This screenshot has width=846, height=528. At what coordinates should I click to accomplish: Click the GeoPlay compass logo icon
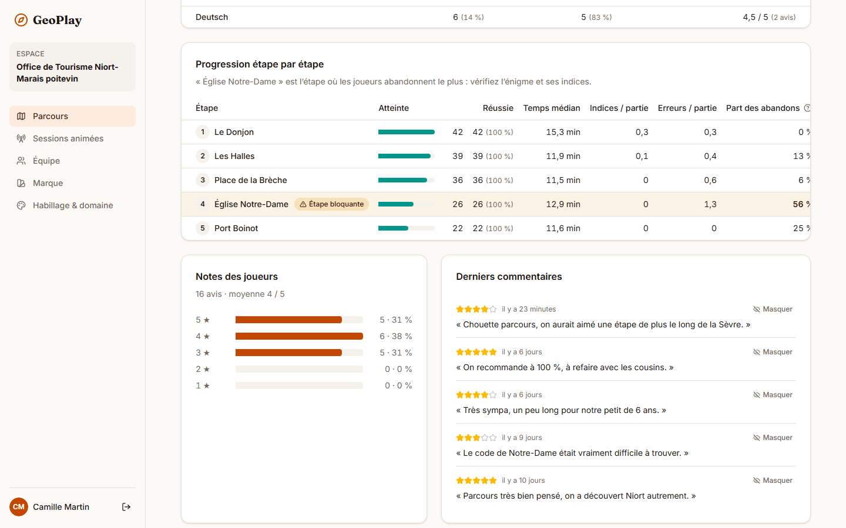point(21,21)
